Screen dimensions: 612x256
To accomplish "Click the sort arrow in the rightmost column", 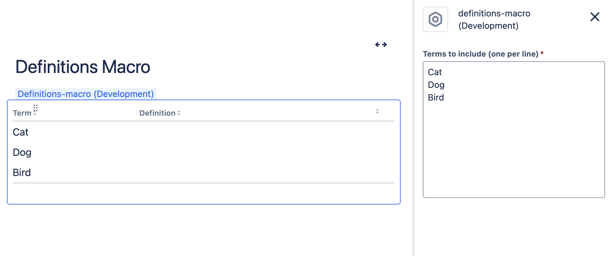I will pyautogui.click(x=378, y=111).
